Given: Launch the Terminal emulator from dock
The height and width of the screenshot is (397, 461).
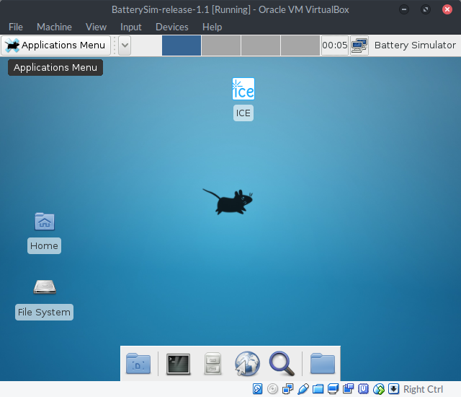Looking at the screenshot, I should tap(178, 364).
